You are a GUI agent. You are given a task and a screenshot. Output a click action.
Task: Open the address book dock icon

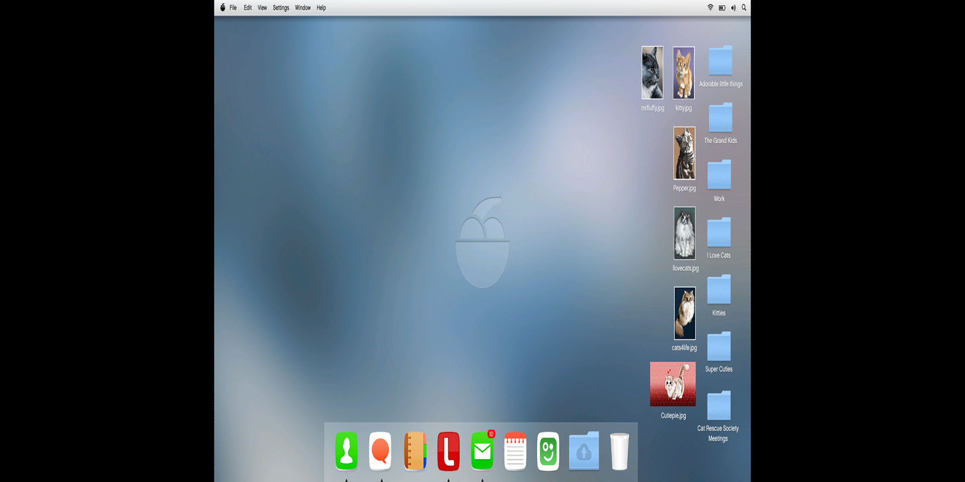click(415, 451)
